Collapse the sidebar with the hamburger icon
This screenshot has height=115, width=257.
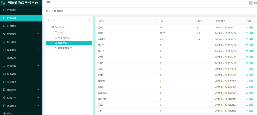[48, 3]
